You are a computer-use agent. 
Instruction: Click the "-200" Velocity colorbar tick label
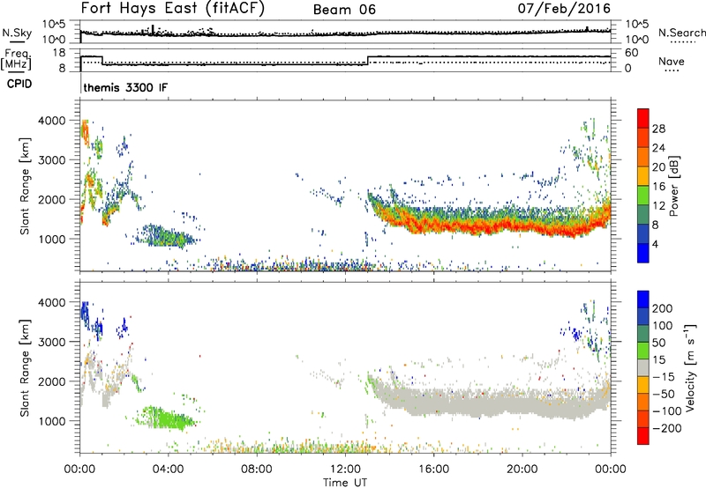tap(667, 428)
